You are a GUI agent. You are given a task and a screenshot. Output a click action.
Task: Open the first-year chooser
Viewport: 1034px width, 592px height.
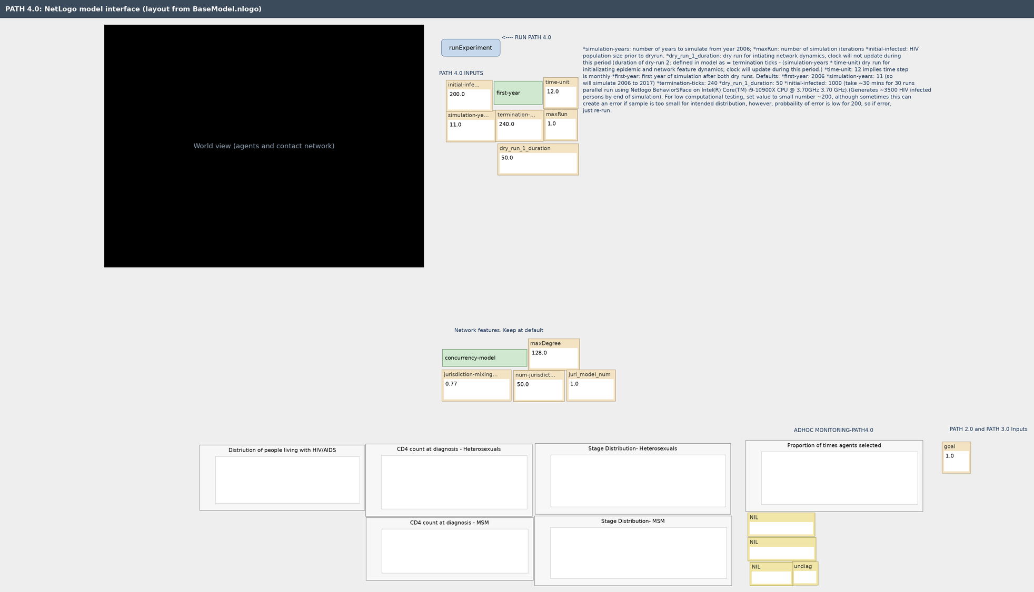(x=518, y=93)
